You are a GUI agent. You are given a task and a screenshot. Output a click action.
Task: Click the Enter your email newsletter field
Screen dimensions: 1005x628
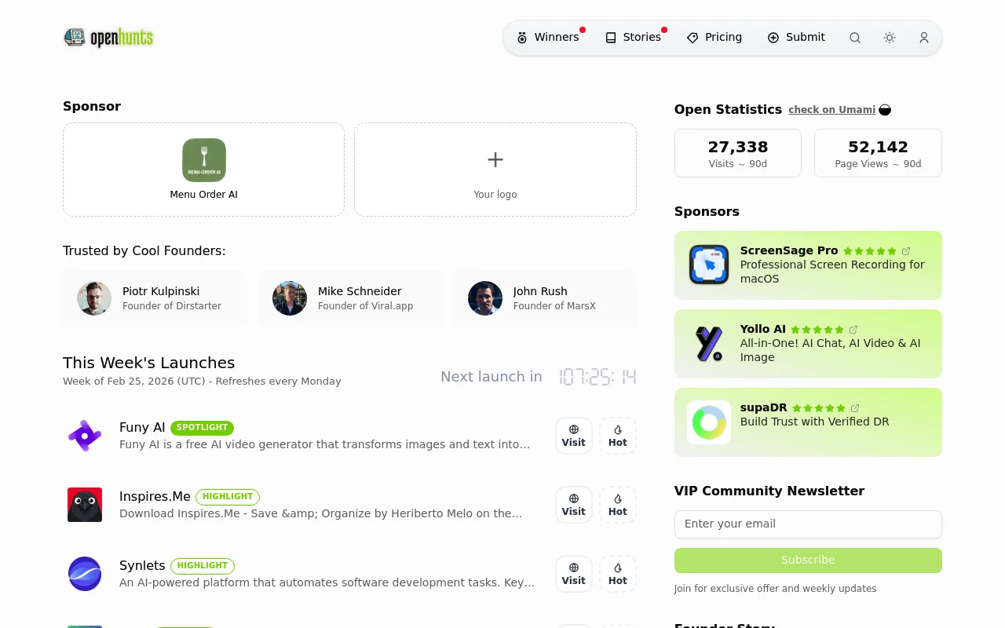coord(808,524)
